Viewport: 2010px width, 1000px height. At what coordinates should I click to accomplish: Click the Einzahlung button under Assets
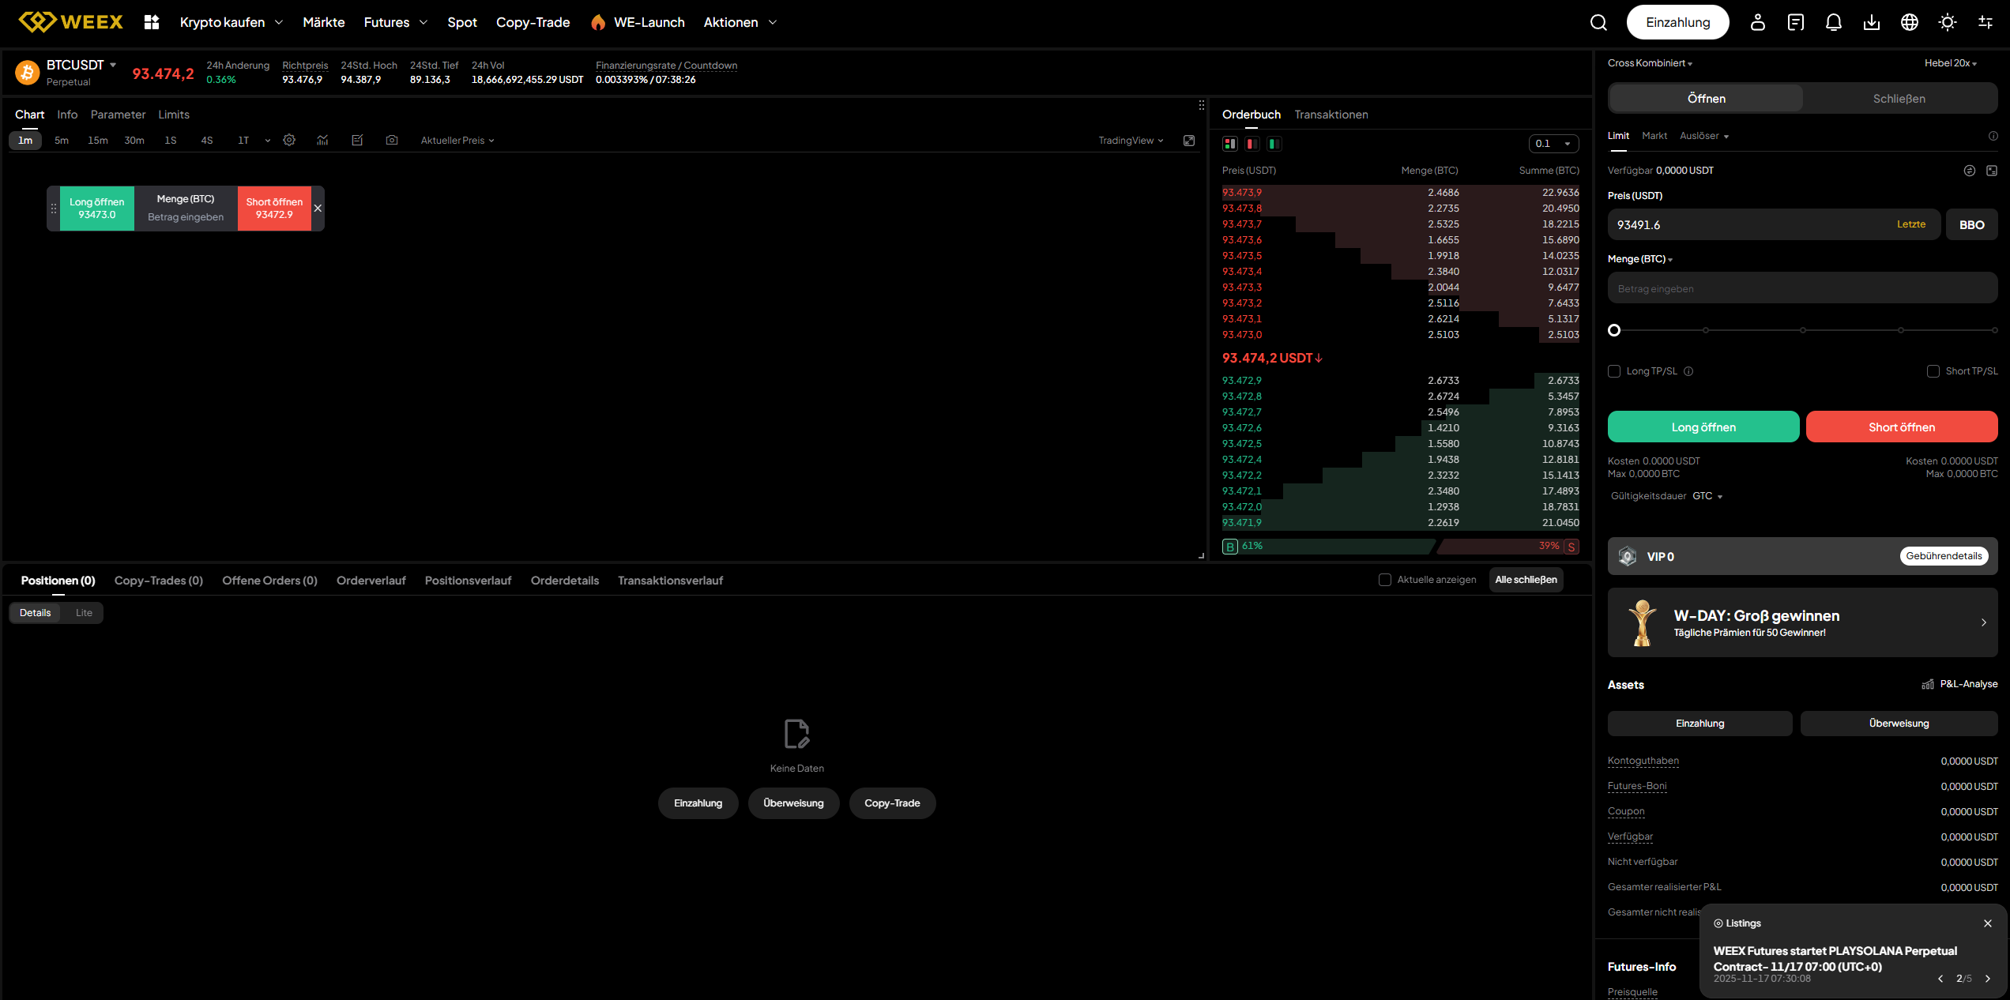coord(1699,723)
